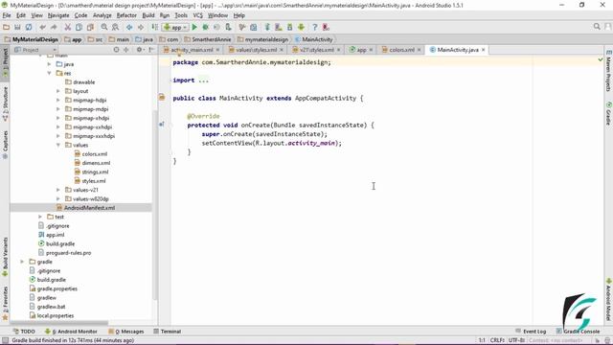Collapse the values folder
The height and width of the screenshot is (345, 613).
click(58, 145)
